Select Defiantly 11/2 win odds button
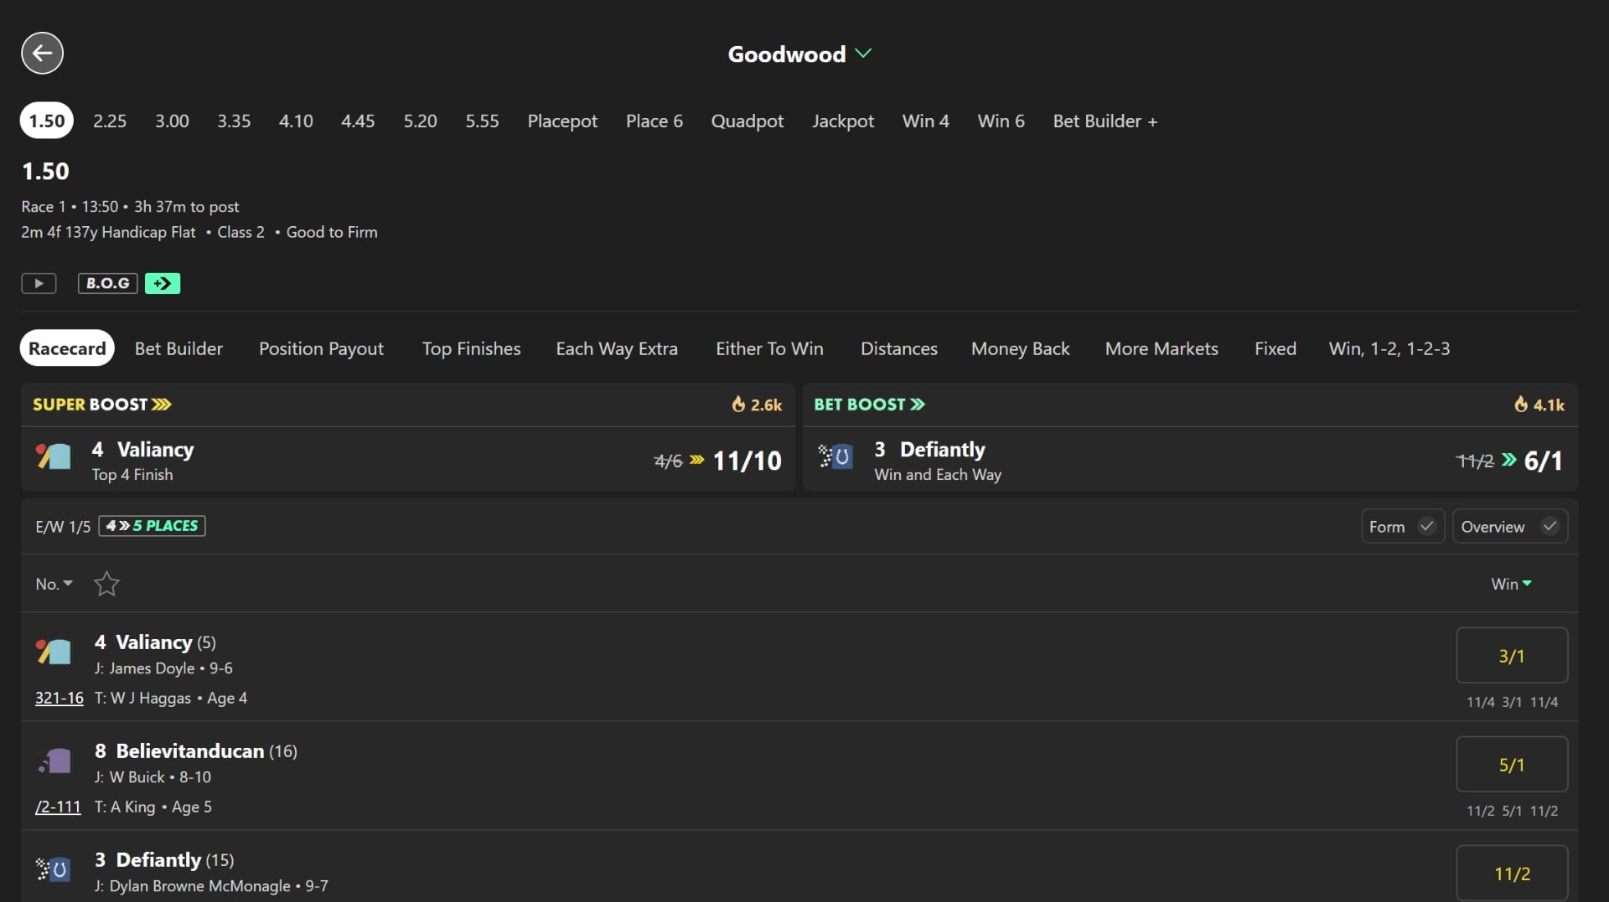1609x902 pixels. 1512,874
